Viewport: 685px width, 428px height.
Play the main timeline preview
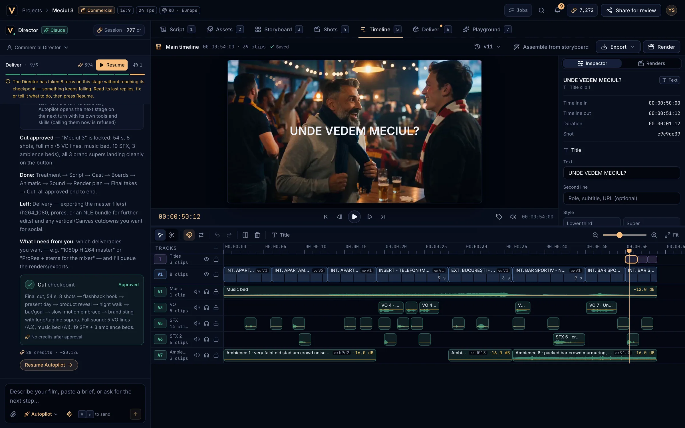354,217
